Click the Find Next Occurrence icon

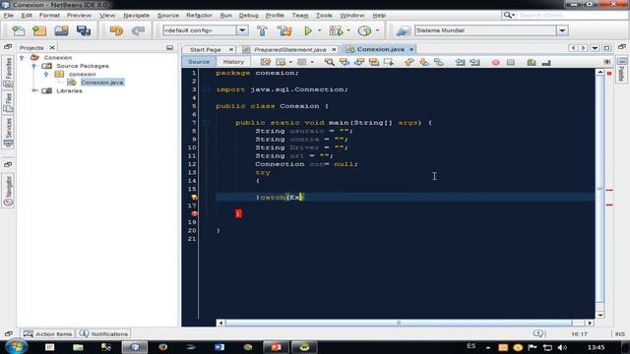(359, 62)
